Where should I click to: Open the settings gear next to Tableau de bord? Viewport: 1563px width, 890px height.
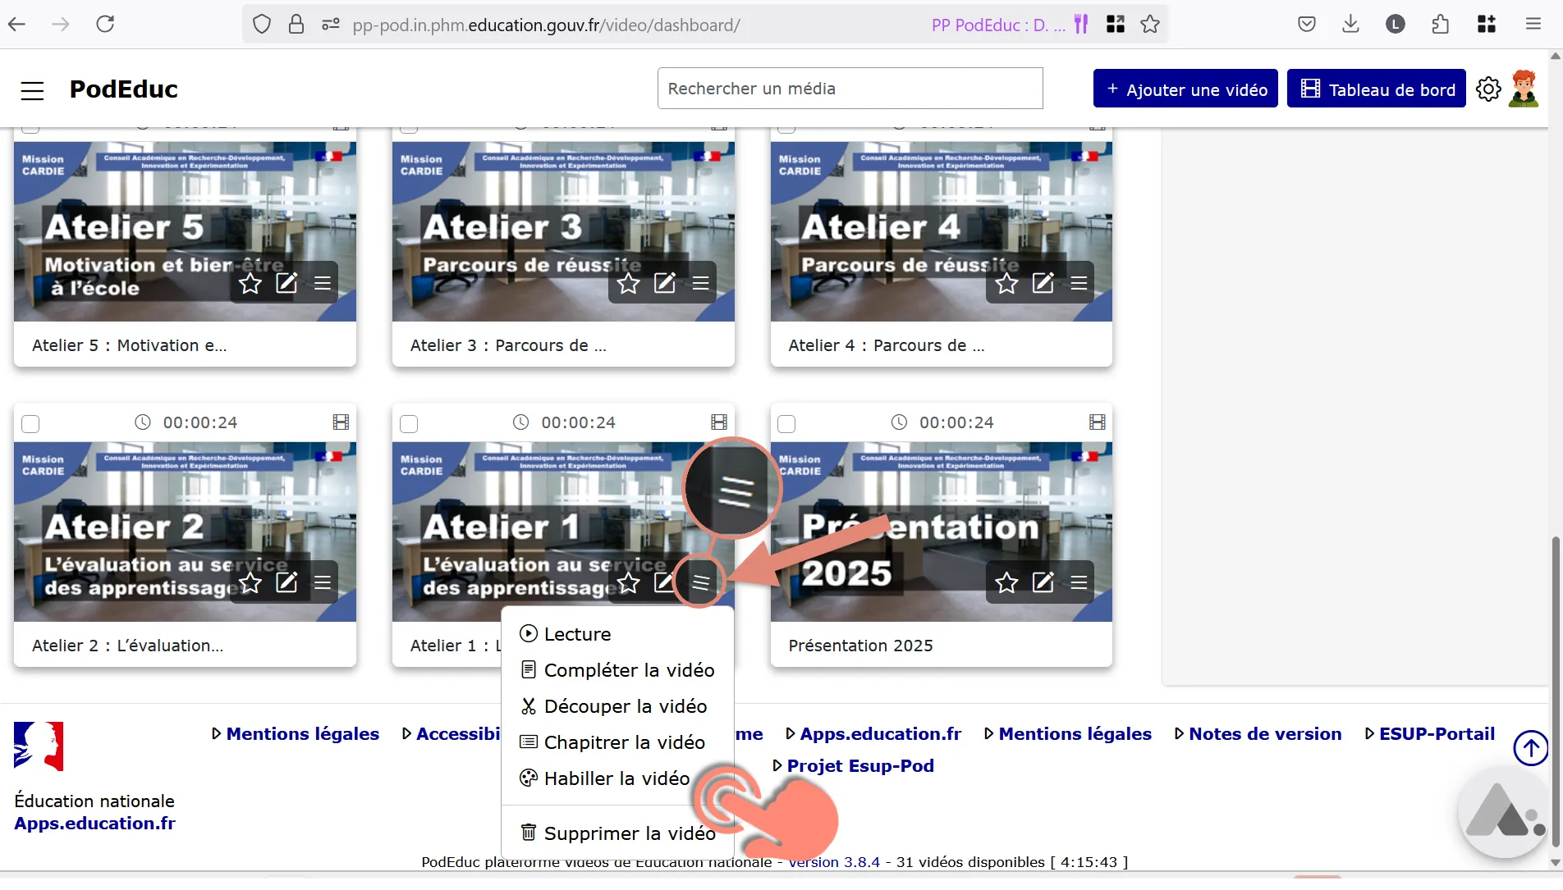[x=1487, y=89]
